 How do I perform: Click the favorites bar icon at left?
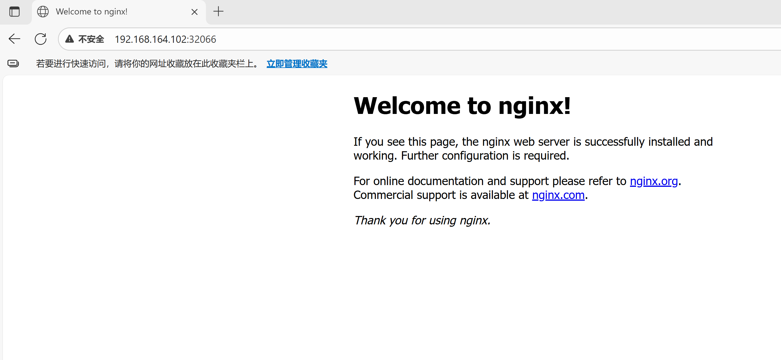tap(13, 64)
